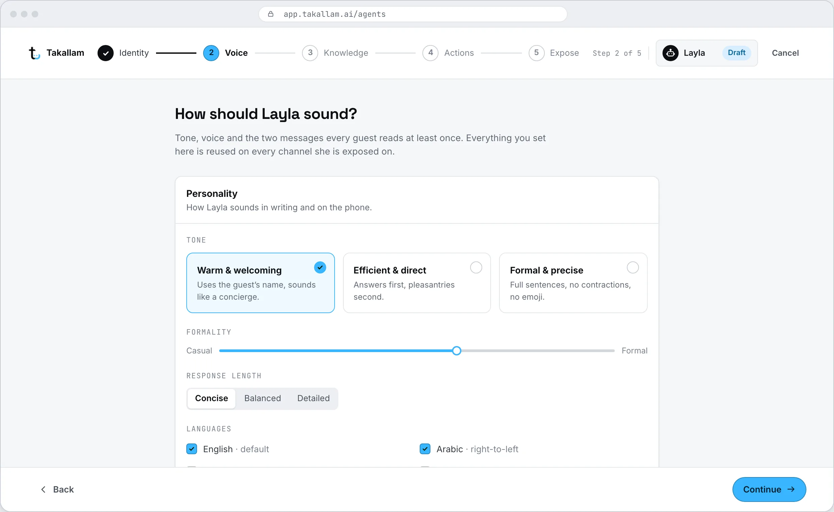
Task: Click 'Answers first, pleasantries second.' description
Action: [404, 291]
